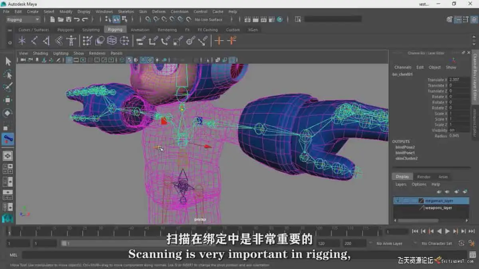Open the Deform menu
This screenshot has width=479, height=269.
tap(158, 12)
